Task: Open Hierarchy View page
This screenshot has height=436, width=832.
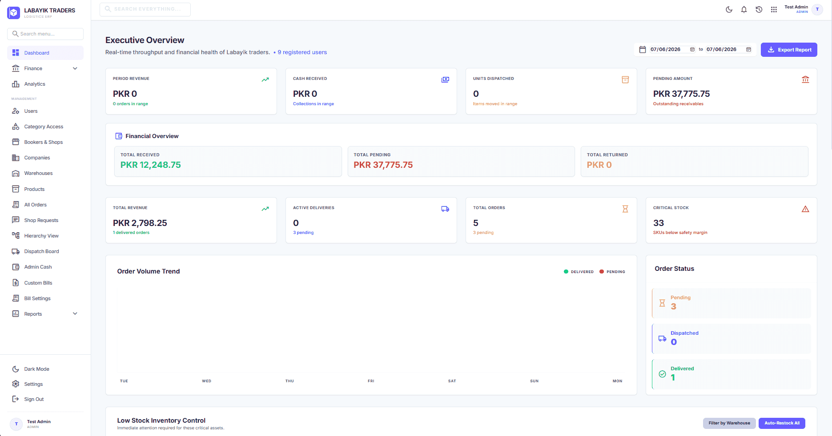Action: (45, 236)
